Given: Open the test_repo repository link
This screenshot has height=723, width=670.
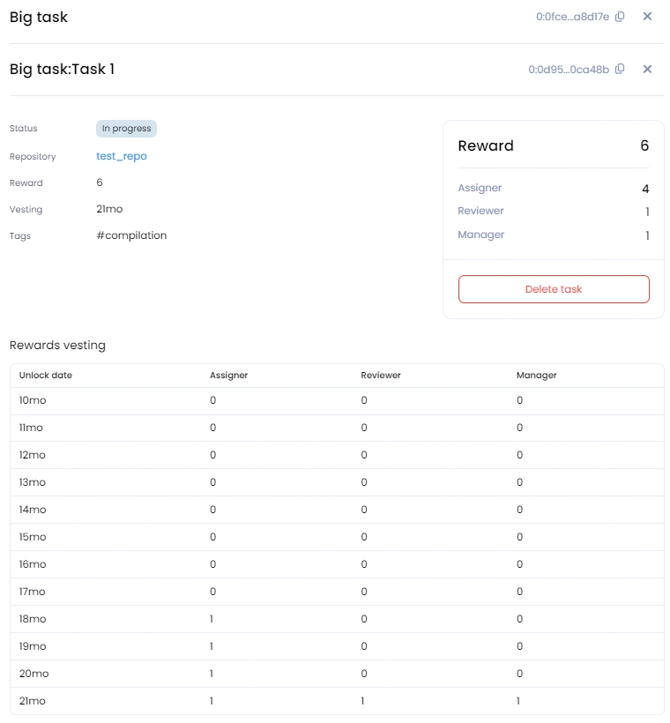Looking at the screenshot, I should [122, 156].
